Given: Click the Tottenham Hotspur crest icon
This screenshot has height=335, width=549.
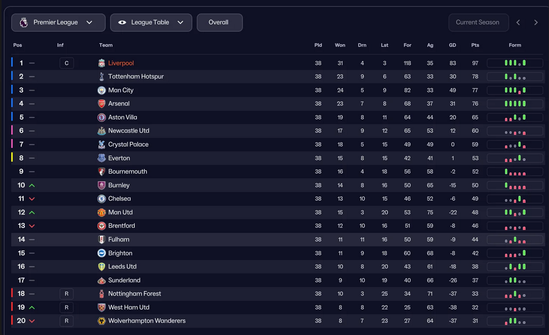Looking at the screenshot, I should point(102,77).
